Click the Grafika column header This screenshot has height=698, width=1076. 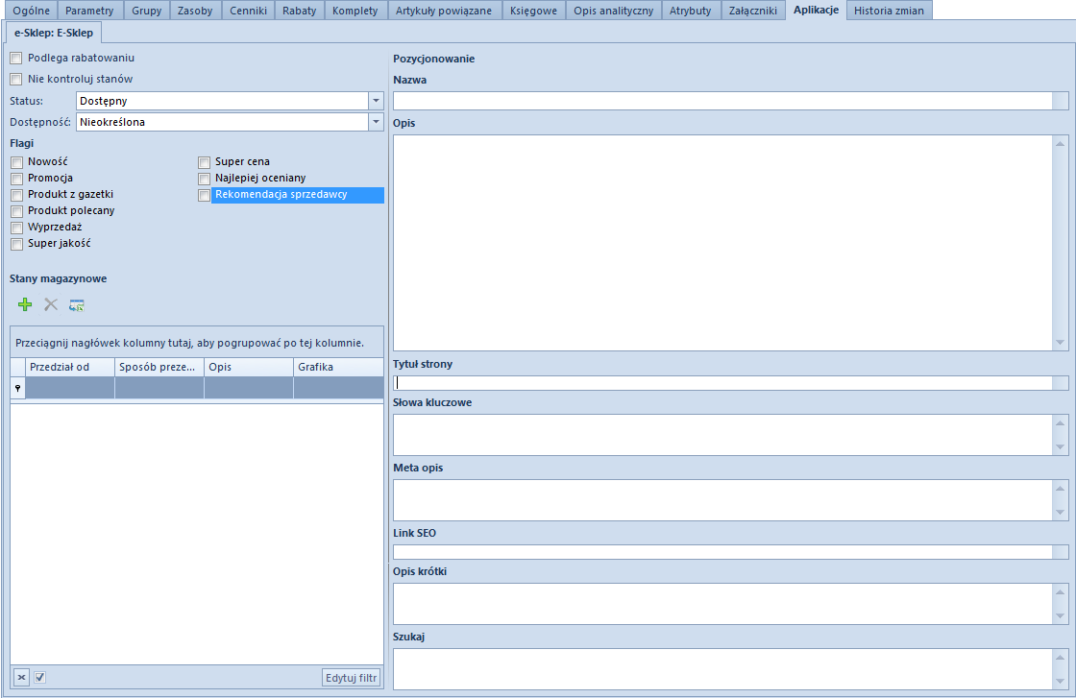pos(338,367)
